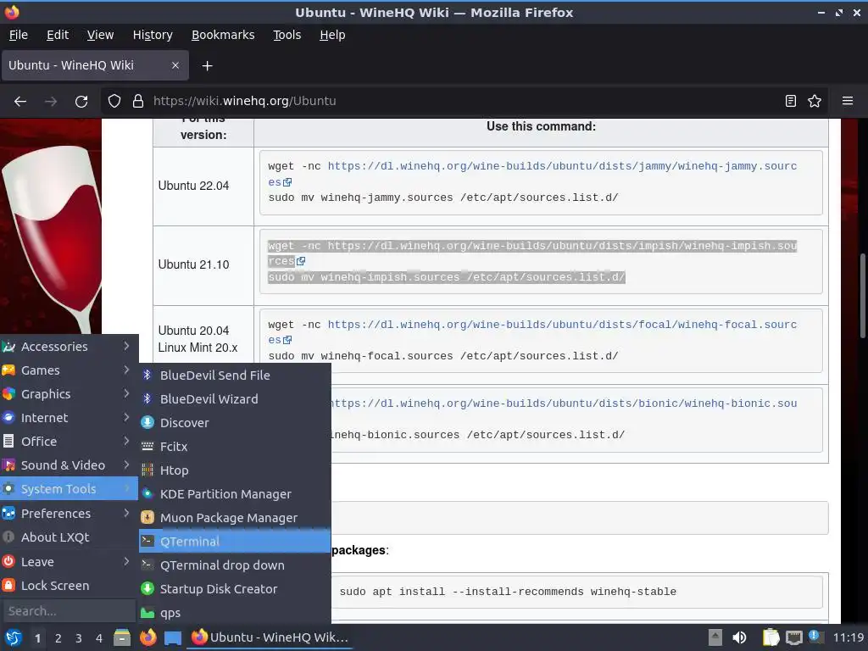Click the site security padlock icon
This screenshot has height=651, width=868.
tap(138, 101)
